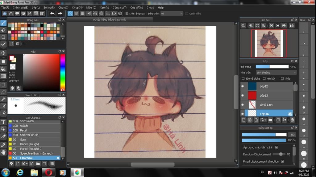Select the rectangular Select tool
This screenshot has width=316, height=177.
(x=3, y=85)
